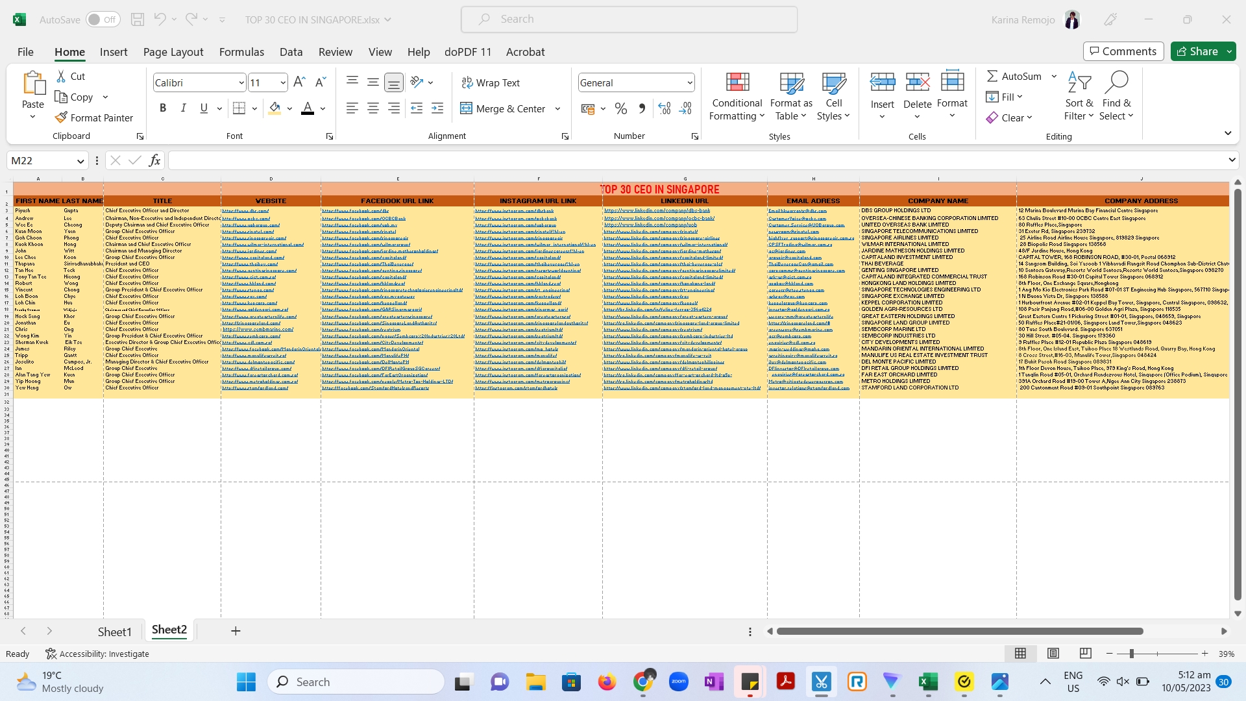Open the Name Box dropdown arrow
Image resolution: width=1246 pixels, height=701 pixels.
click(80, 160)
